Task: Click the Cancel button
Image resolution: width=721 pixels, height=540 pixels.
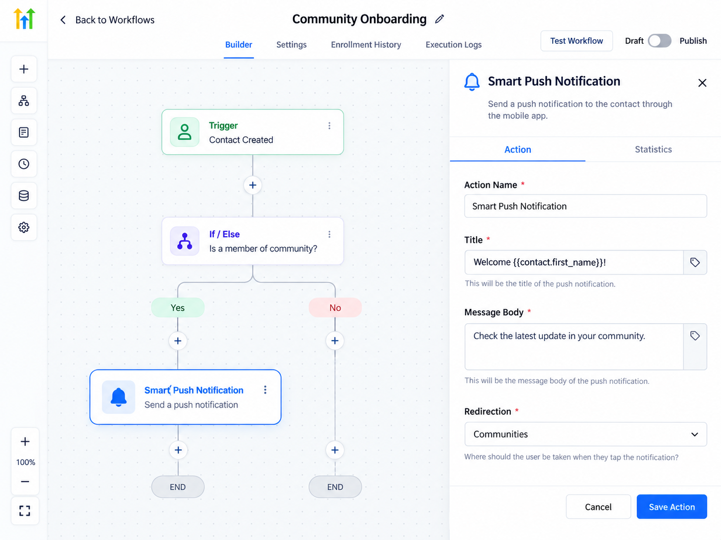Action: tap(598, 507)
